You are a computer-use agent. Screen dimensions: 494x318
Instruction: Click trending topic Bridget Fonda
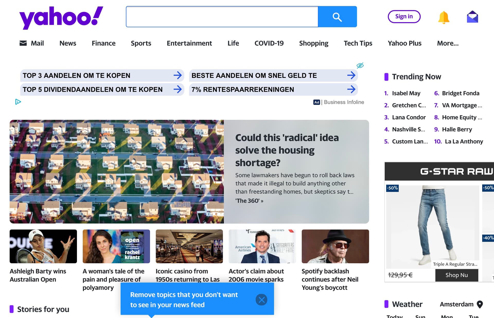461,93
